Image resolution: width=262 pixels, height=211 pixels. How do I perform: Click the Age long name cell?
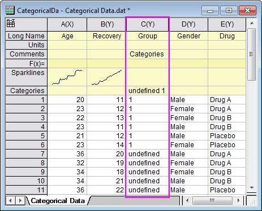[x=67, y=36]
